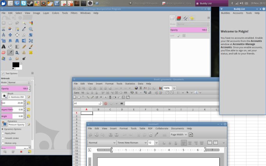Check the Motion only option
This screenshot has height=166, width=266.
point(3,143)
